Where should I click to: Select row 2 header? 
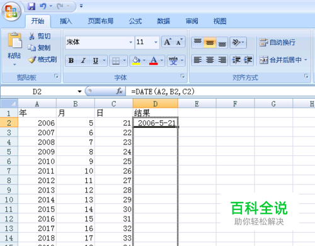coord(9,123)
